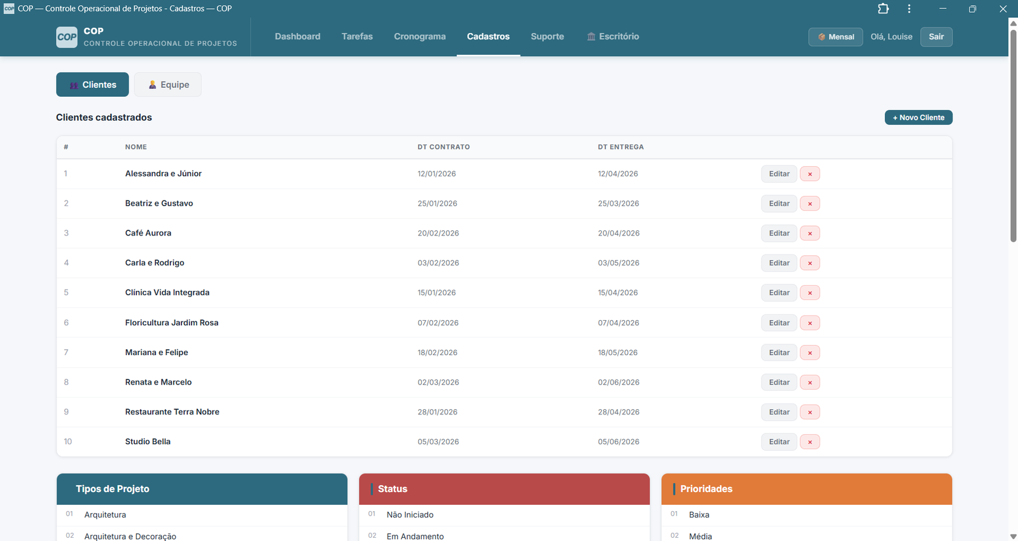1018x541 pixels.
Task: Delete client Floricultura Jardim Rosa
Action: click(810, 323)
